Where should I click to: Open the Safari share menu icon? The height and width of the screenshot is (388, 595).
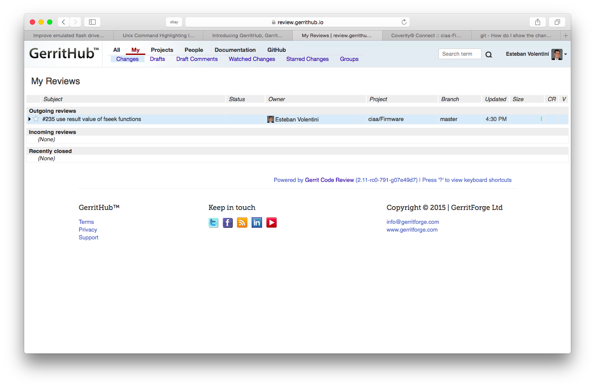(x=537, y=22)
